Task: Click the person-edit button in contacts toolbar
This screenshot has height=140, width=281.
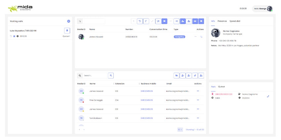Action: (x=189, y=75)
